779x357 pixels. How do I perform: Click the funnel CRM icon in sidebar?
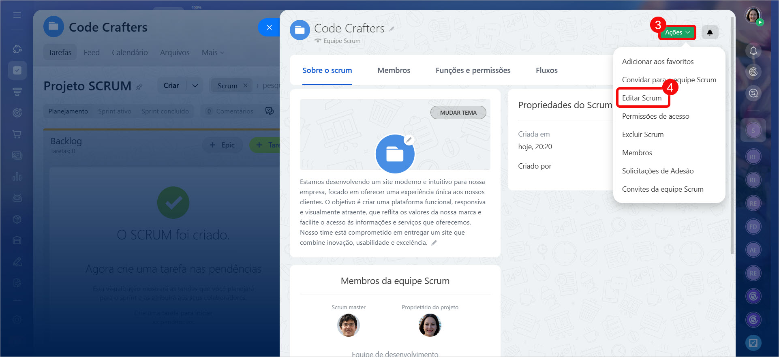(x=17, y=92)
